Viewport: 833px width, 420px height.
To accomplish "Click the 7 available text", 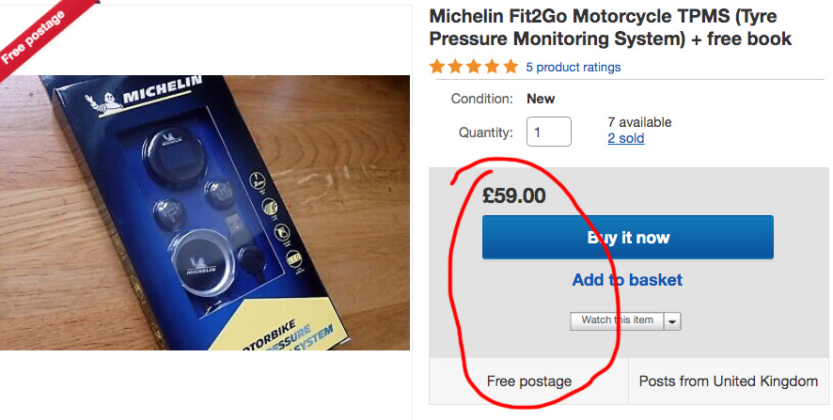I will pyautogui.click(x=639, y=122).
